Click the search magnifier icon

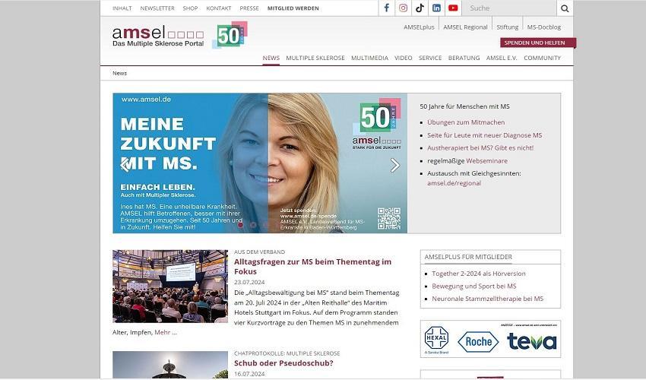click(565, 8)
